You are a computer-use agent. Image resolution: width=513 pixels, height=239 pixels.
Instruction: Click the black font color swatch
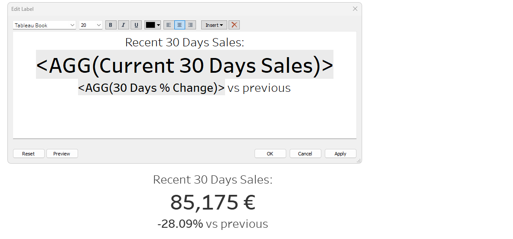(150, 25)
